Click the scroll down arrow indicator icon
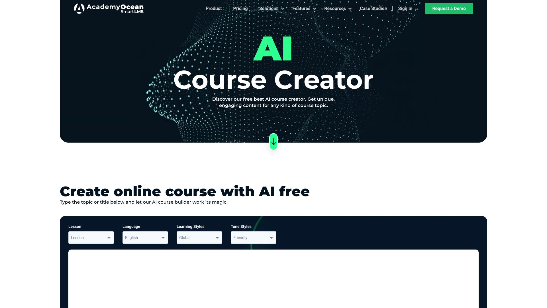Viewport: 547px width, 308px height. coord(273,141)
